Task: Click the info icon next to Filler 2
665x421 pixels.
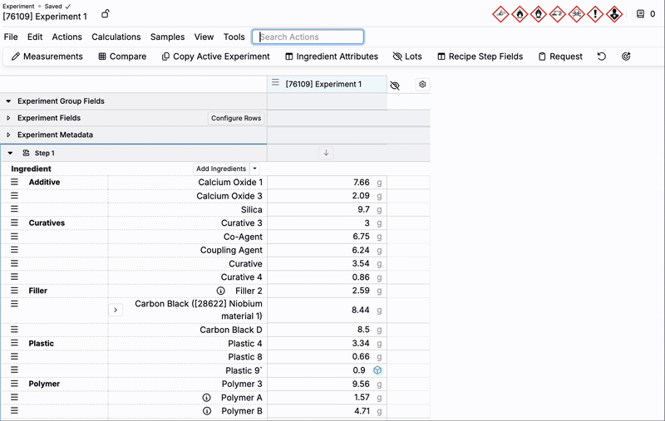Action: coord(221,291)
